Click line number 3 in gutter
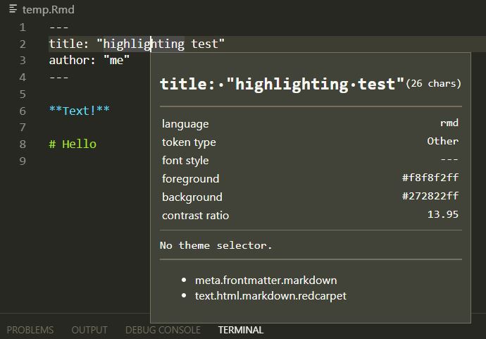Screen dimensions: 486x339 [23, 61]
